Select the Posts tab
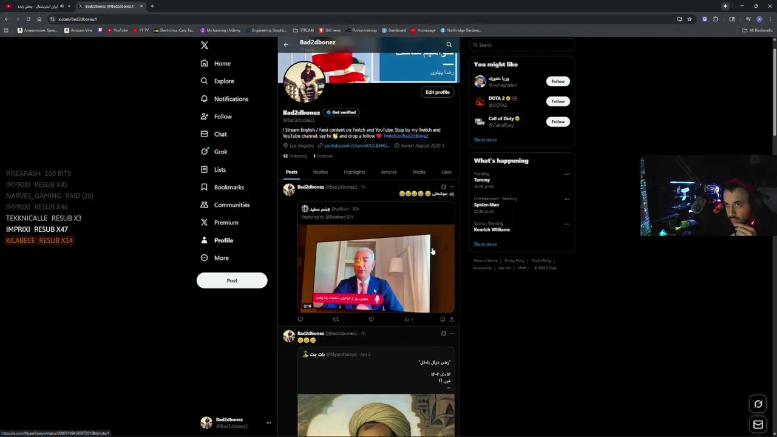The height and width of the screenshot is (437, 777). [291, 172]
